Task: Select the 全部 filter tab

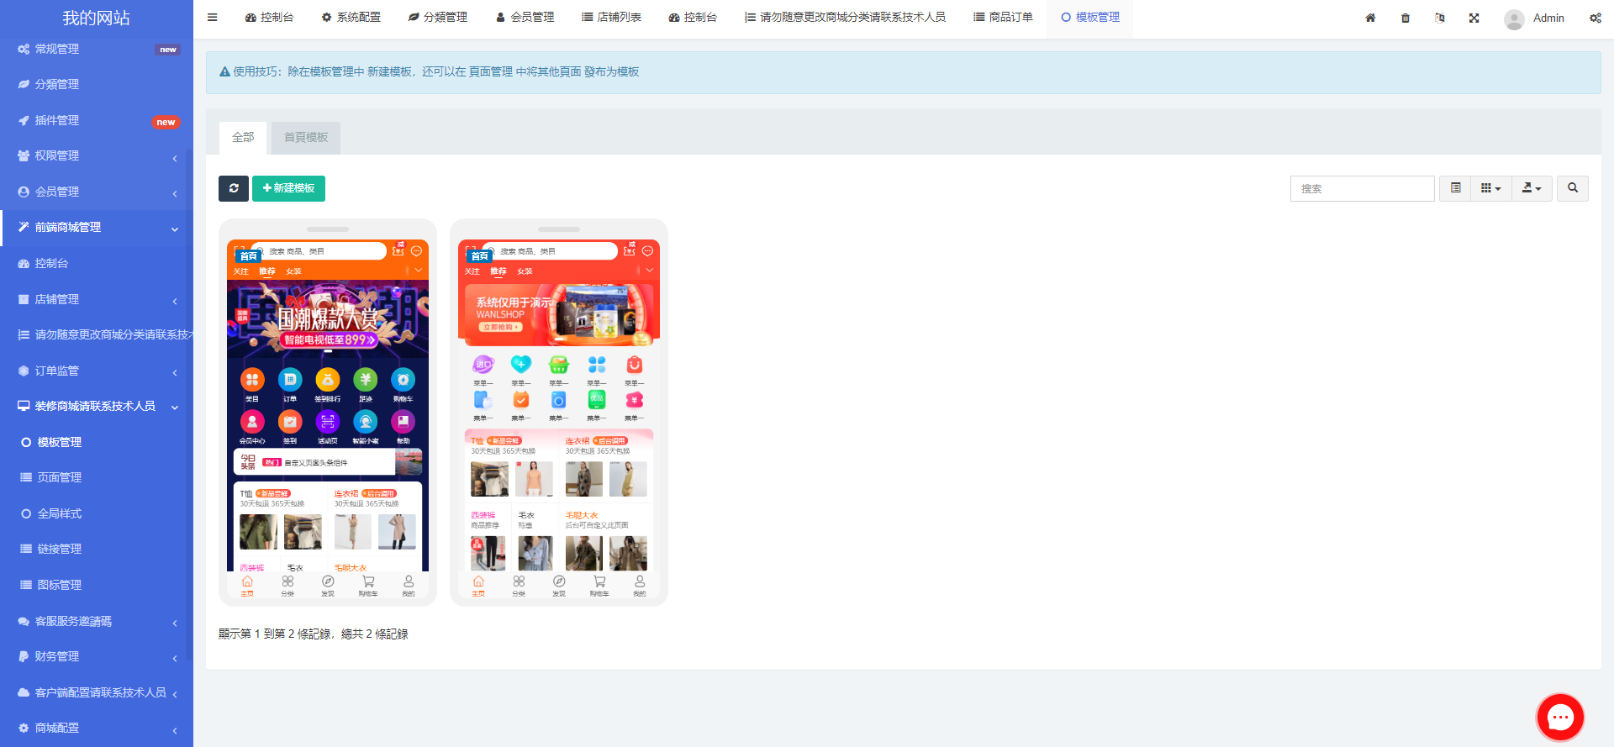Action: [x=243, y=138]
